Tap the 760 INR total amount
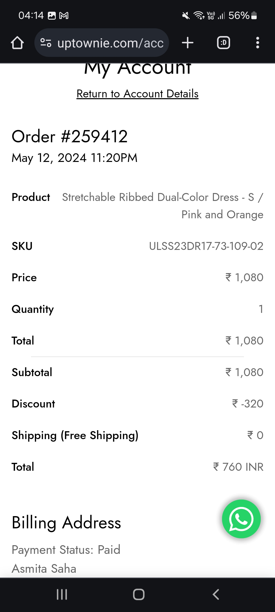Screen dimensions: 275x612 pyautogui.click(x=238, y=467)
